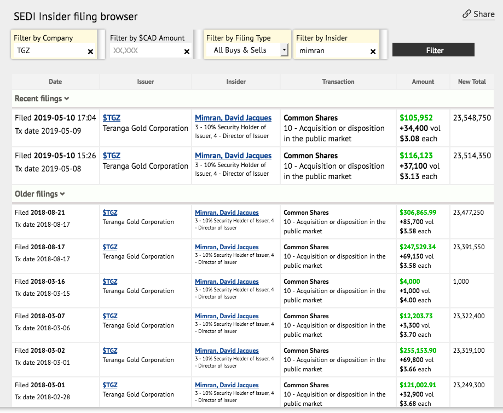
Task: Clear the TGZ company filter
Action: (91, 51)
